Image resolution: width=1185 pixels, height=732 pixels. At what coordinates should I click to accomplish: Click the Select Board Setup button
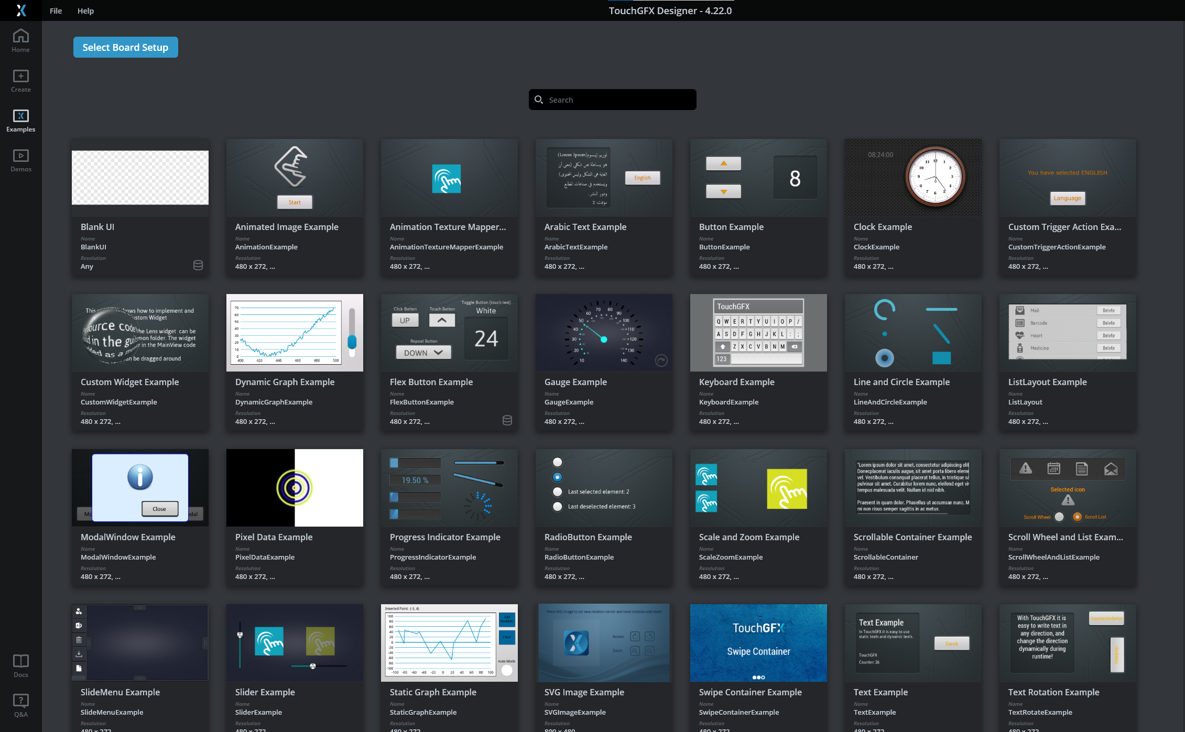pos(126,47)
